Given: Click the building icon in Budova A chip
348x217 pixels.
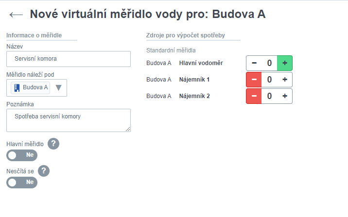Looking at the screenshot, I should [x=17, y=88].
